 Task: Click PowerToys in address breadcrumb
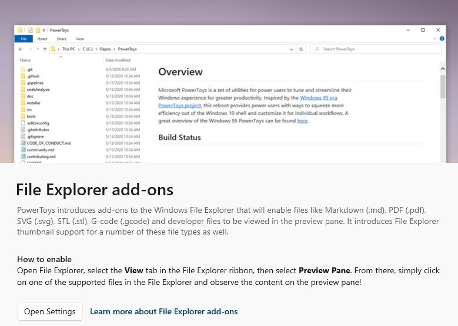pos(128,49)
